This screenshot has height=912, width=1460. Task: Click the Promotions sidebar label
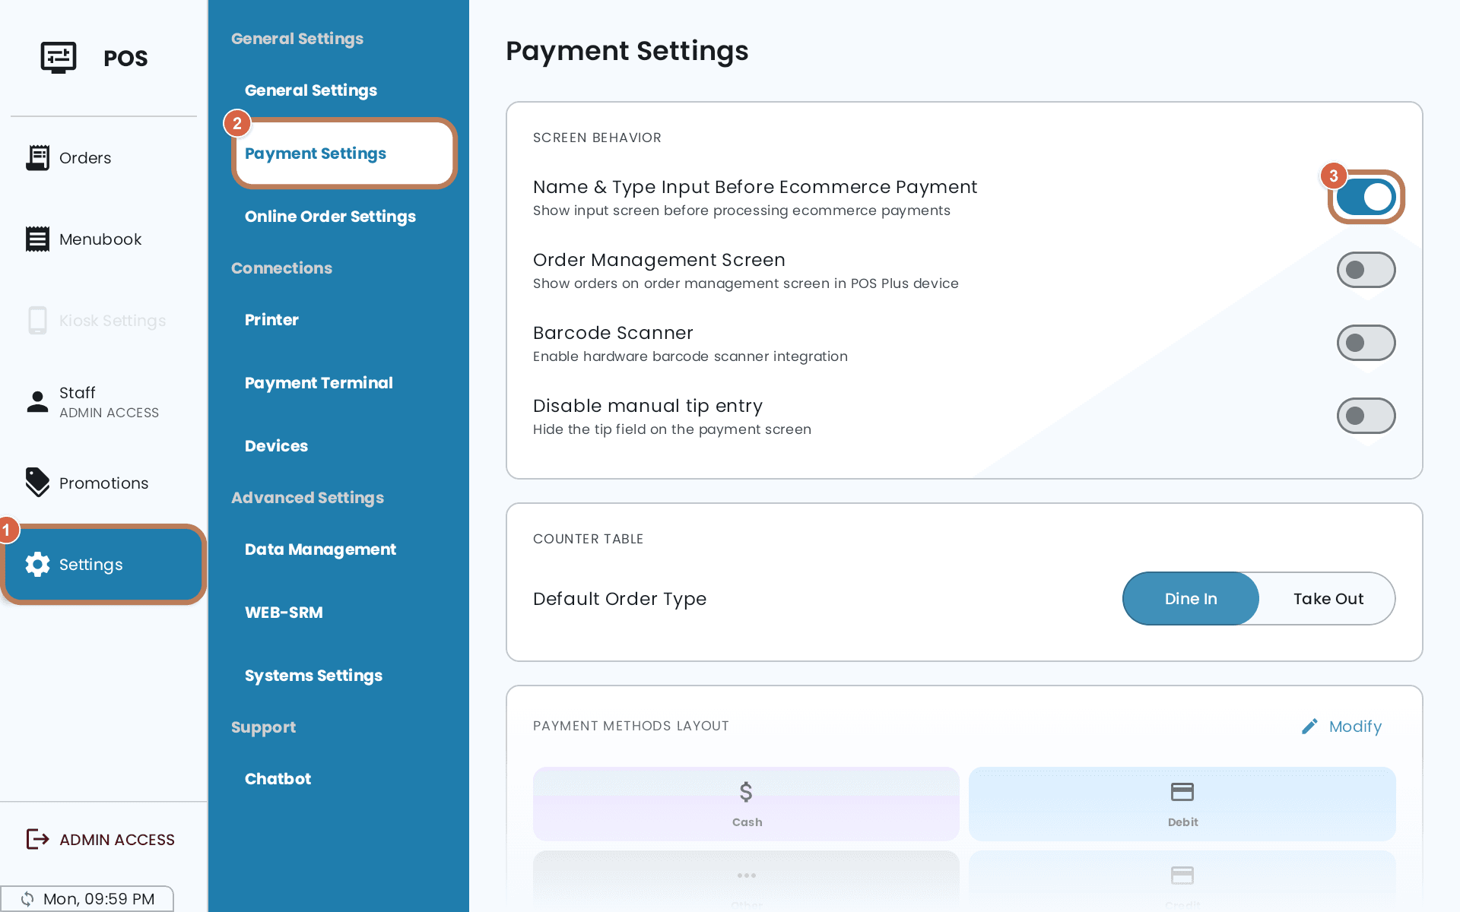click(104, 483)
